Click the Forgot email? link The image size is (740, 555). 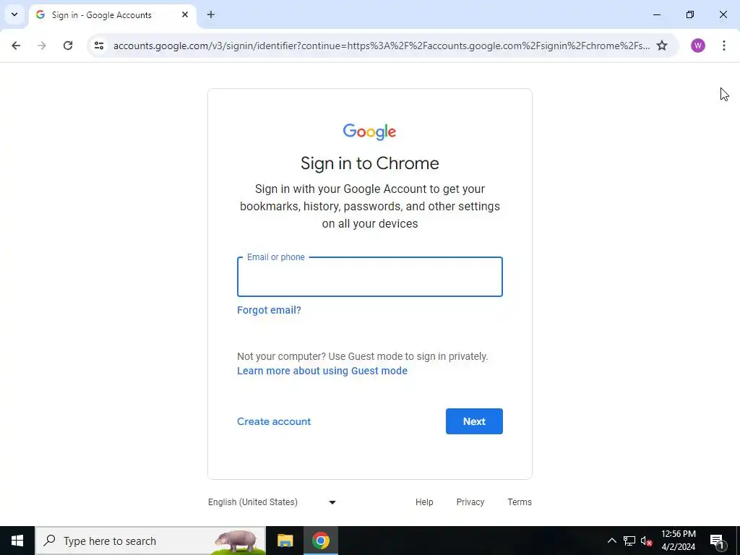coord(269,310)
